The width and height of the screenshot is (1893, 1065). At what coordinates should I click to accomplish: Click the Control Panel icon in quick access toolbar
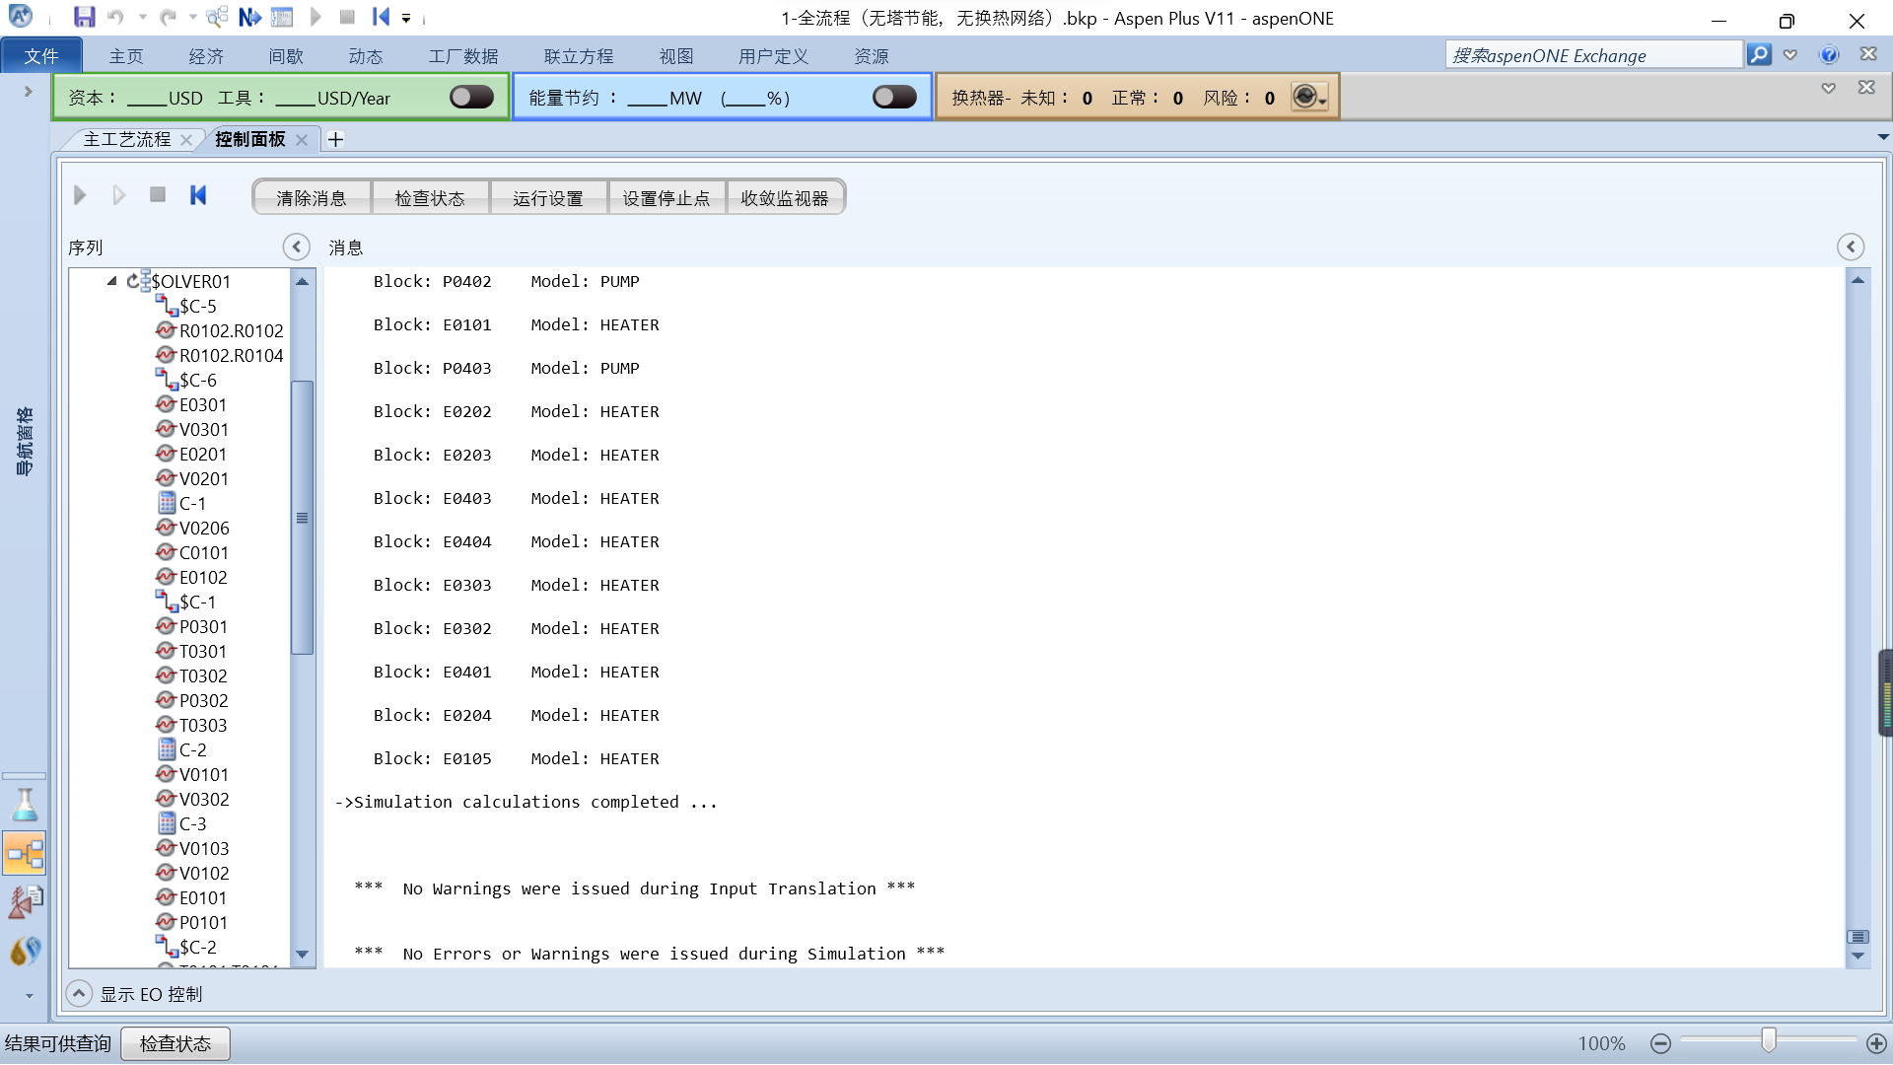tap(282, 17)
